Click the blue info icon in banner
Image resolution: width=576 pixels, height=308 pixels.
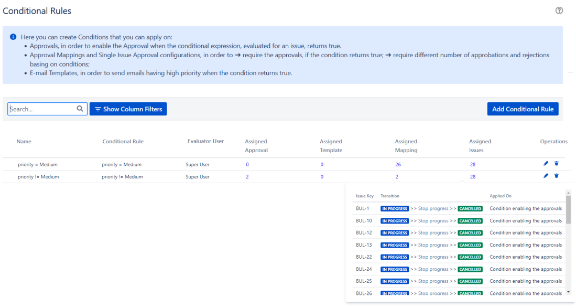[13, 37]
